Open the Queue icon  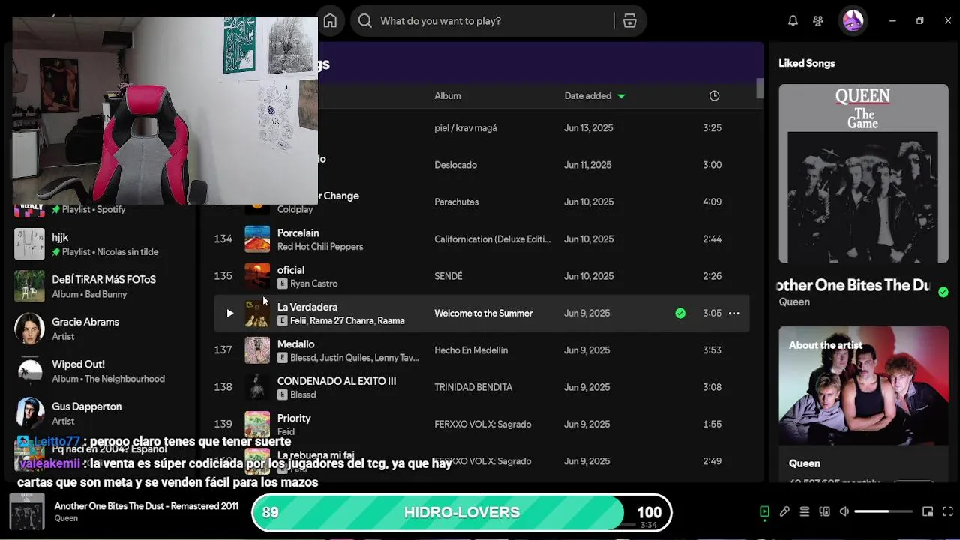pos(805,511)
